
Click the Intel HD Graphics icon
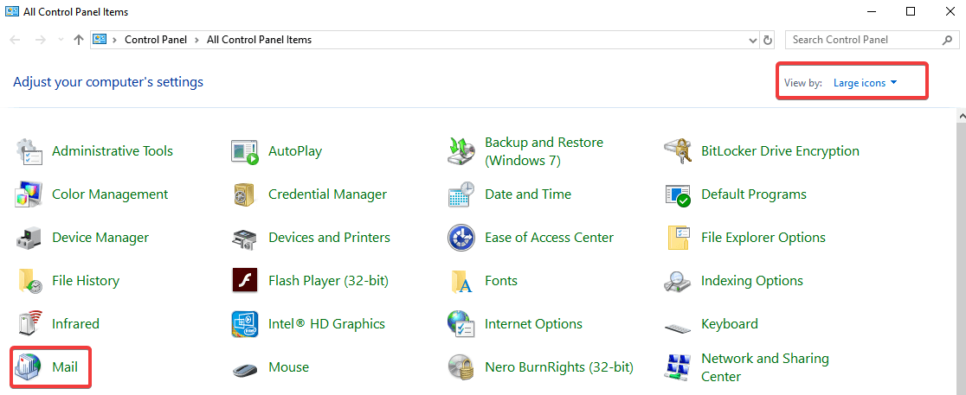(x=245, y=323)
